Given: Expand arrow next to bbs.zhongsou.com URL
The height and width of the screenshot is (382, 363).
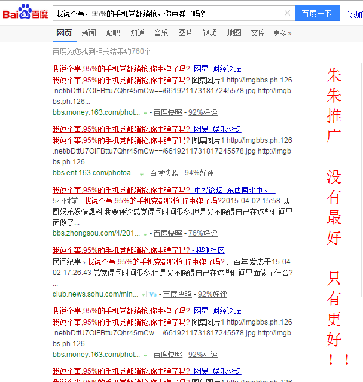Looking at the screenshot, I should coord(145,234).
